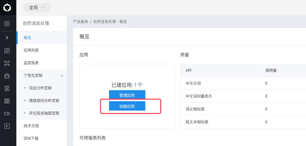Click 自然语言处理 sidebar title

click(x=36, y=23)
